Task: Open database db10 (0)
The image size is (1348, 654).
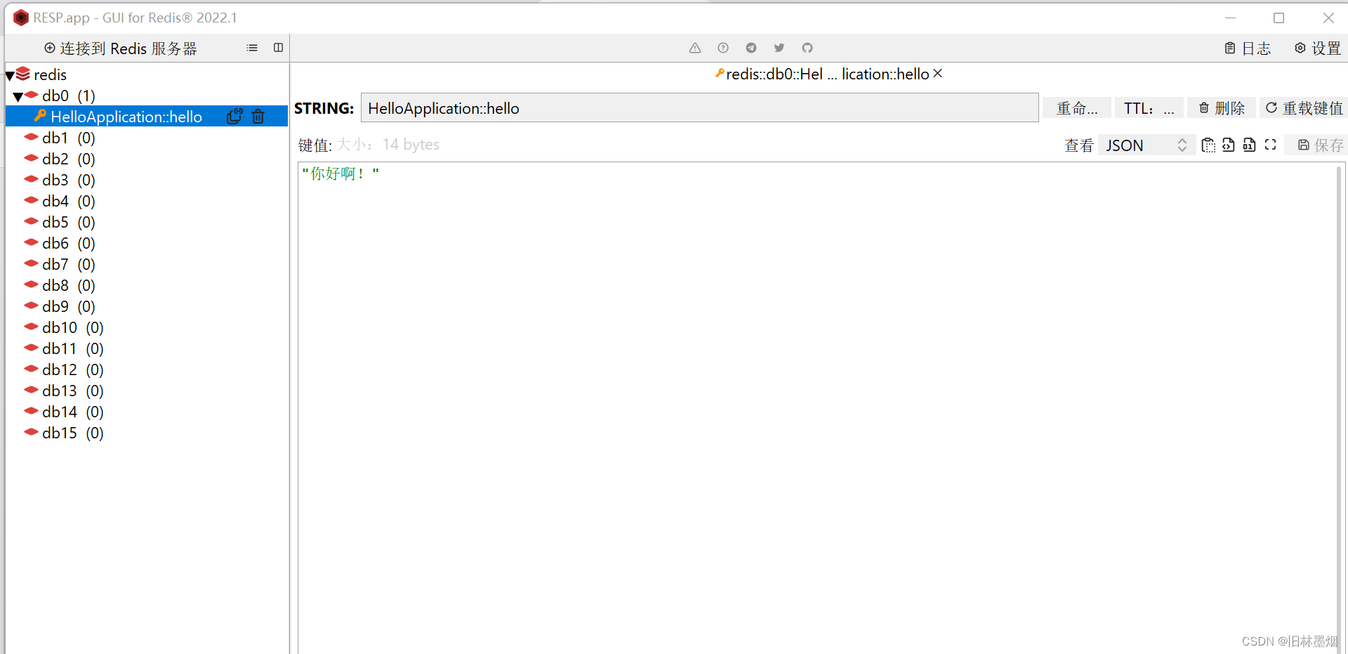Action: [72, 327]
